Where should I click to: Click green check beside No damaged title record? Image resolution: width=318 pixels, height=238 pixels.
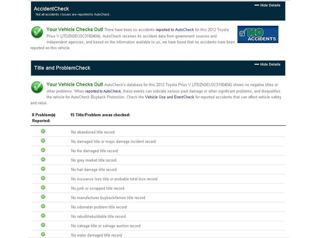click(x=43, y=141)
